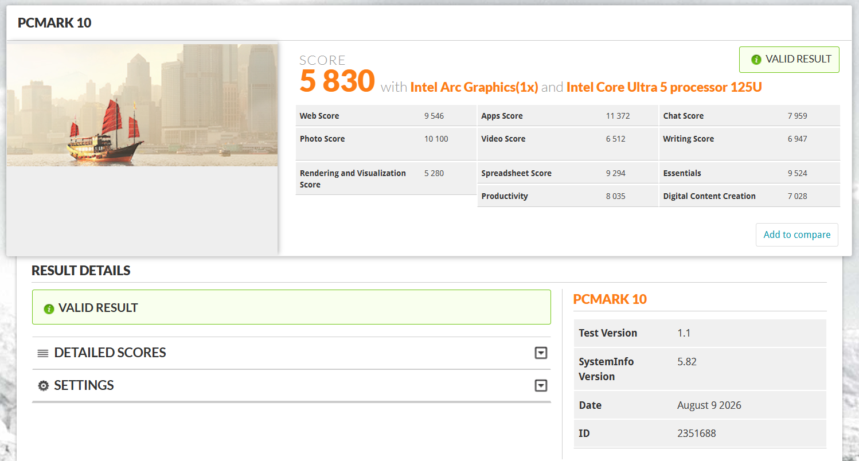Select the Writing Score value 6 947

pos(798,139)
